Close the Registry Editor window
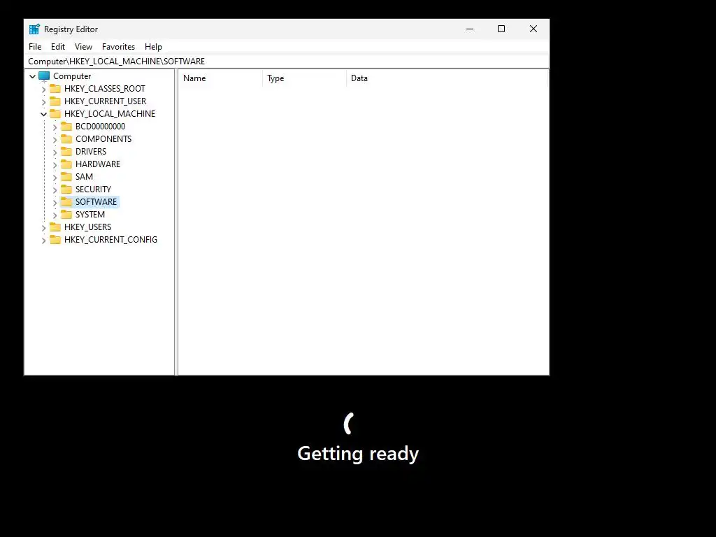The width and height of the screenshot is (716, 537). (x=534, y=29)
